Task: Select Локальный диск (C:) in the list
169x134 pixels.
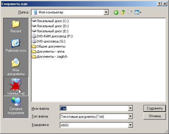Action: click(50, 21)
